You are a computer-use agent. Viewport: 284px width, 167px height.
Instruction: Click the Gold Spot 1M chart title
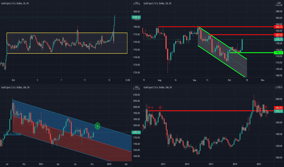(158, 87)
